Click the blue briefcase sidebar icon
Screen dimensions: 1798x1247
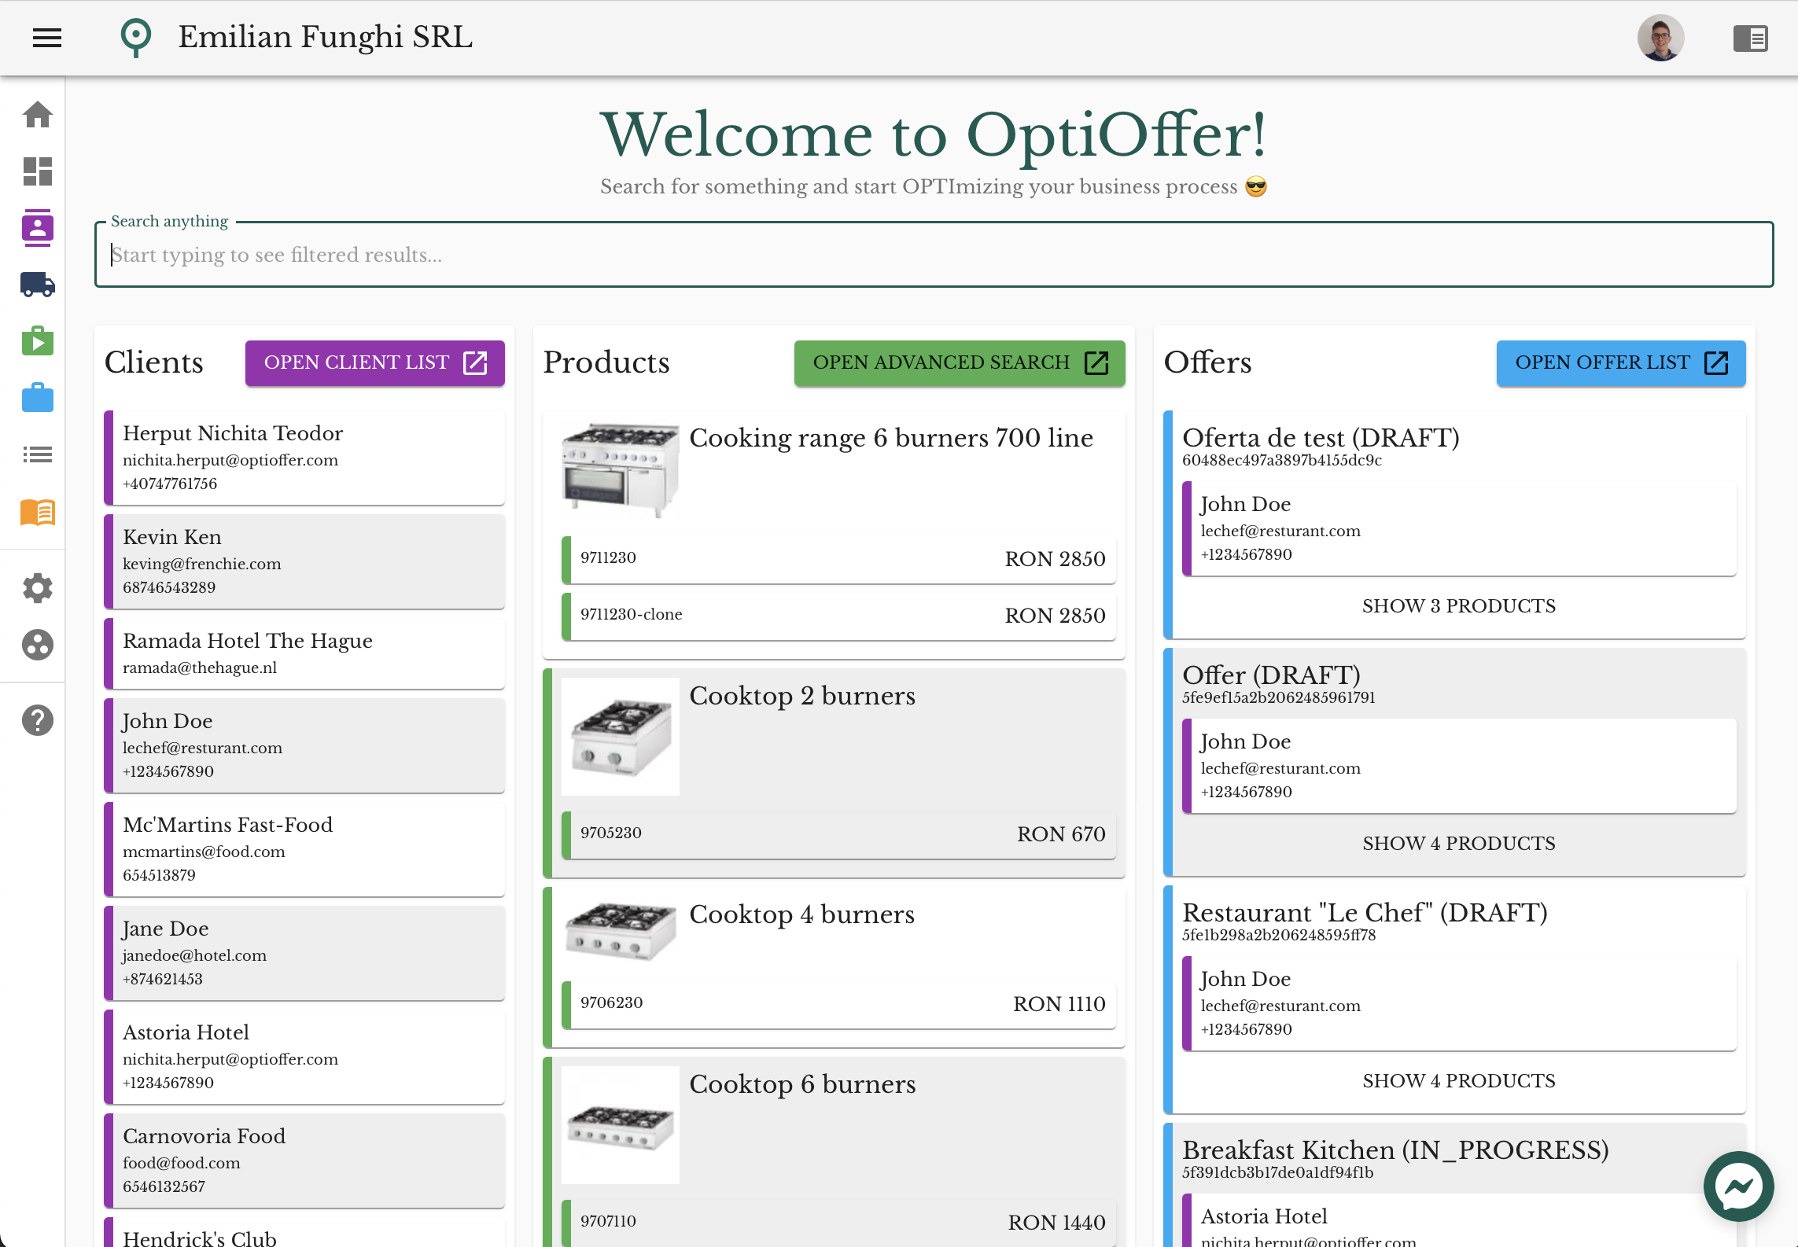(x=37, y=398)
